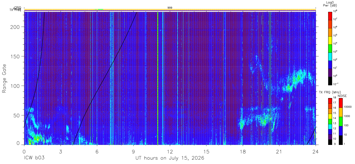
Task: Click the 12 label on TX FRQ legend
Action: coord(335,129)
